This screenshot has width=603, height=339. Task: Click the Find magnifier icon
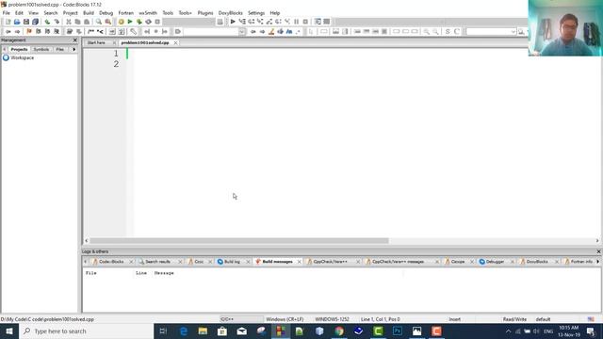coord(99,22)
